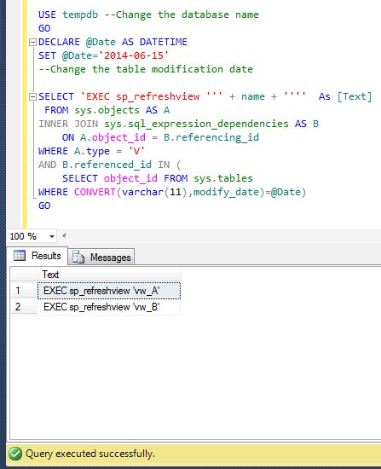Click on sys.tables in the subquery
Viewport: 381px width, 469px height.
pyautogui.click(x=223, y=178)
